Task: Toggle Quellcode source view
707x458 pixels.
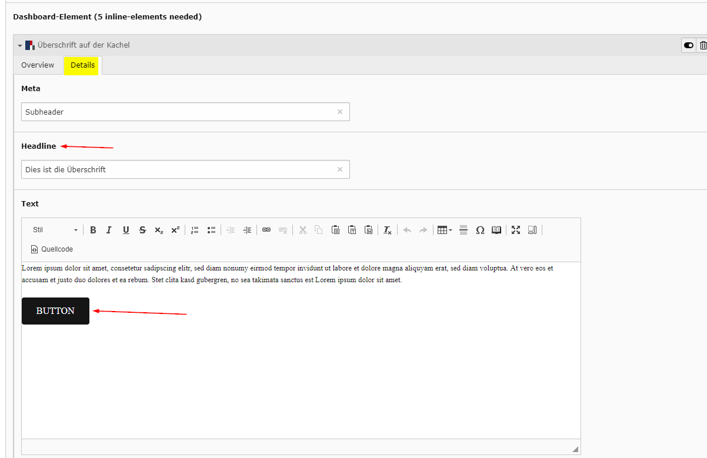Action: (x=52, y=249)
